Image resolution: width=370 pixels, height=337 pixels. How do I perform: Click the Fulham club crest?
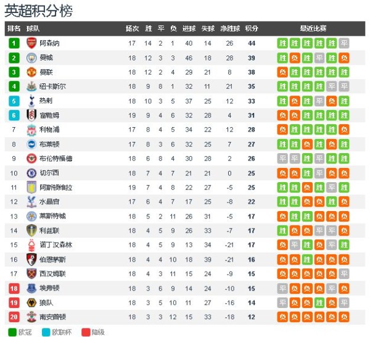[x=31, y=115]
